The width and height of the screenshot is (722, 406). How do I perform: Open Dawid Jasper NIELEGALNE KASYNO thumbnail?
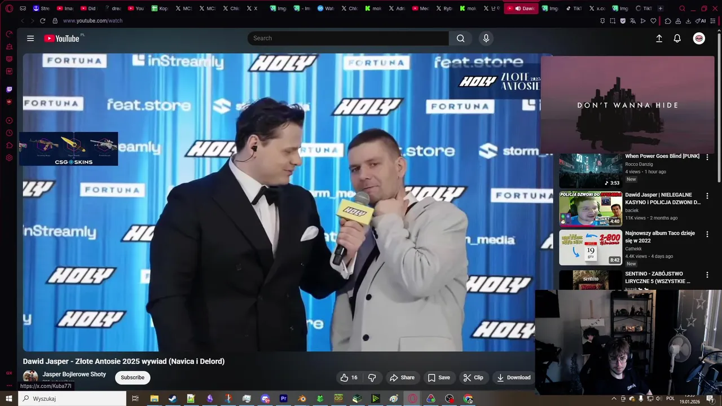591,209
